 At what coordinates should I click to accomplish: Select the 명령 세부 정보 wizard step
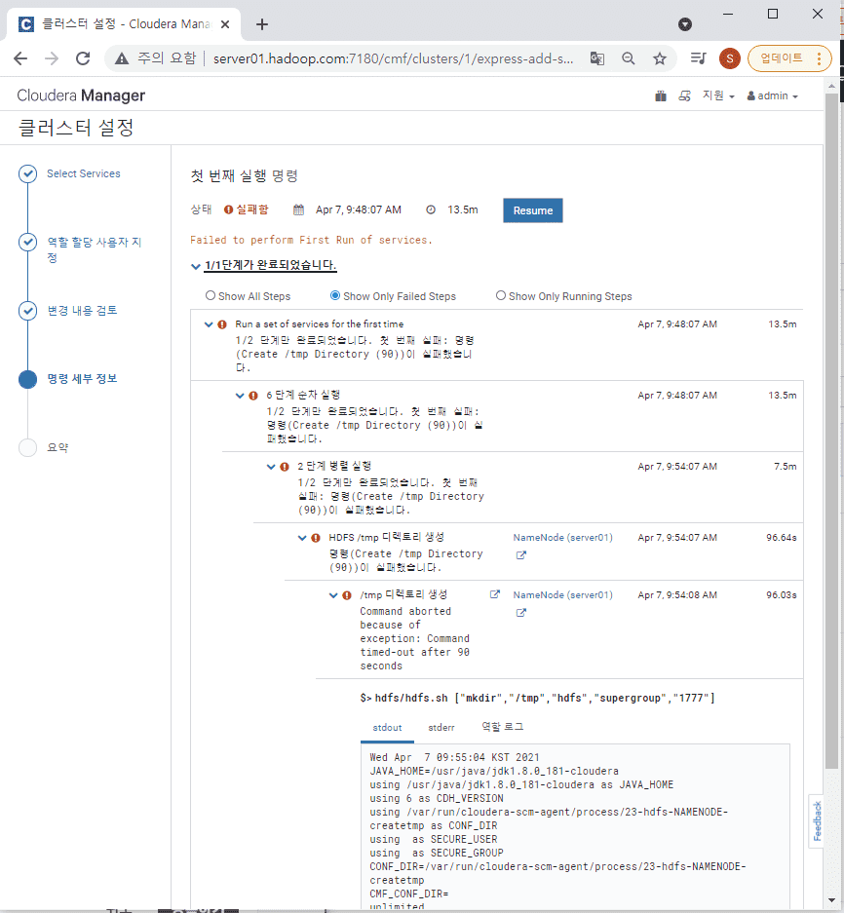pyautogui.click(x=82, y=379)
